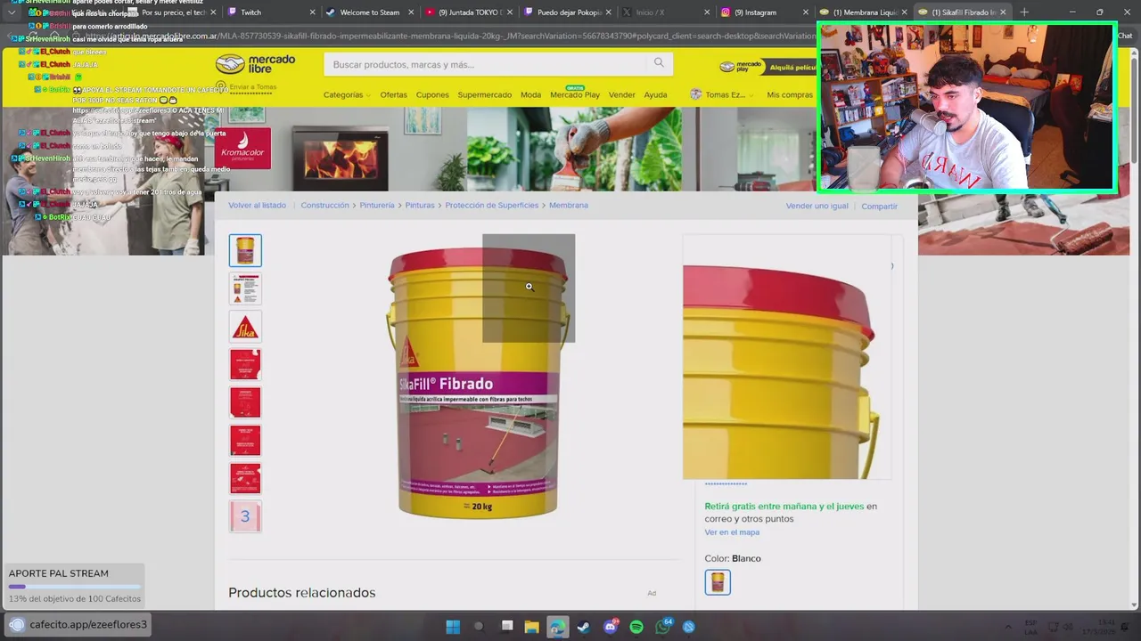Close the SikaFill Fibrado tab

[x=1003, y=12]
